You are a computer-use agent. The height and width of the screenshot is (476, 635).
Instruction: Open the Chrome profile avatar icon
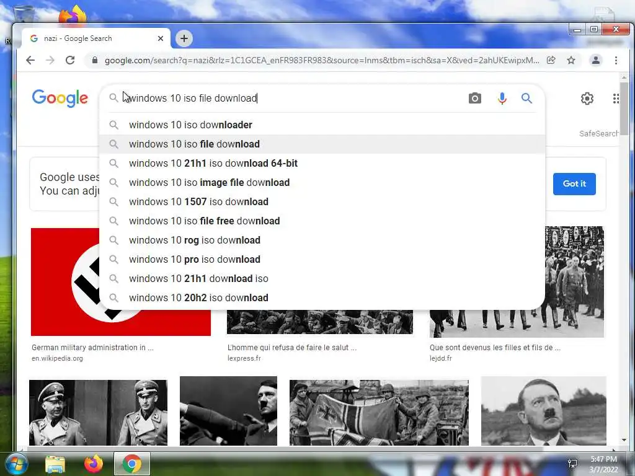click(x=596, y=60)
